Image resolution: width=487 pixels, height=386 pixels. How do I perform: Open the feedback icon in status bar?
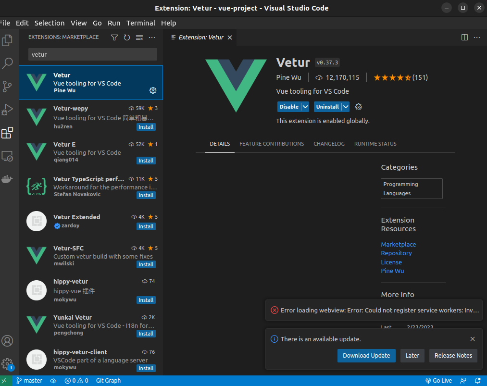pos(463,380)
